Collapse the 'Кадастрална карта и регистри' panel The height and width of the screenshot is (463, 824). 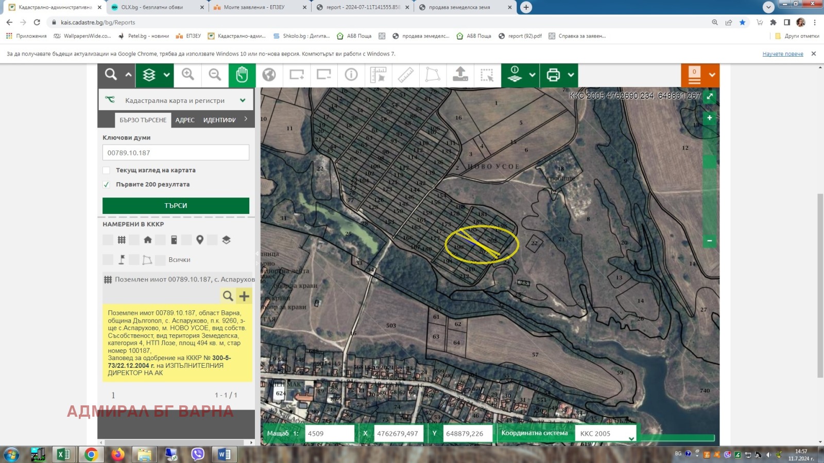[243, 100]
